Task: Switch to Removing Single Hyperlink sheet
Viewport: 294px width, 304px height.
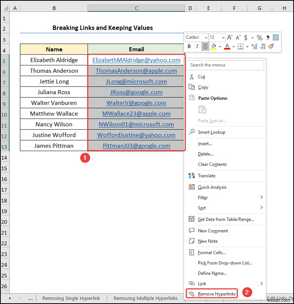Action: pos(71,298)
